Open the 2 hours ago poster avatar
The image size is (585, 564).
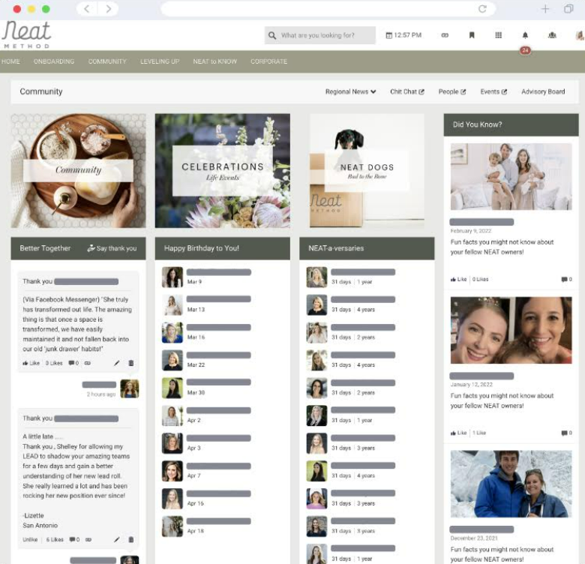click(x=130, y=388)
